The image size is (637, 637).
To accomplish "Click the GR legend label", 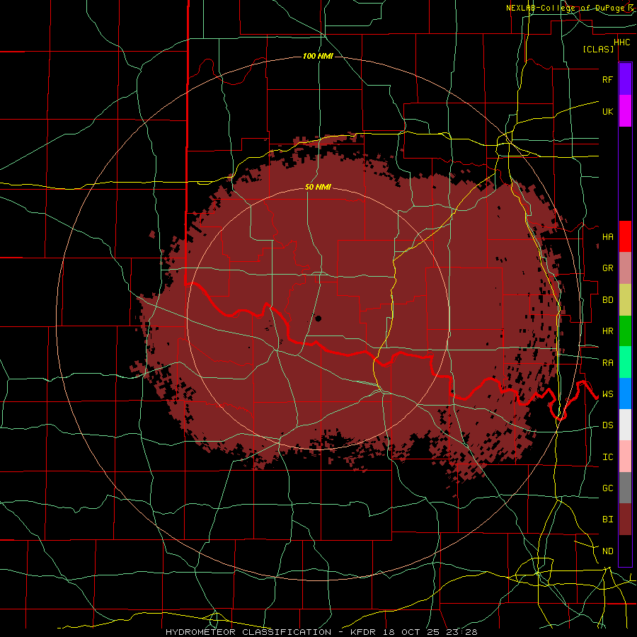I will pyautogui.click(x=607, y=268).
